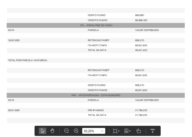This screenshot has width=192, height=137.
Task: Open the 65.26% zoom level dropdown
Action: (102, 131)
